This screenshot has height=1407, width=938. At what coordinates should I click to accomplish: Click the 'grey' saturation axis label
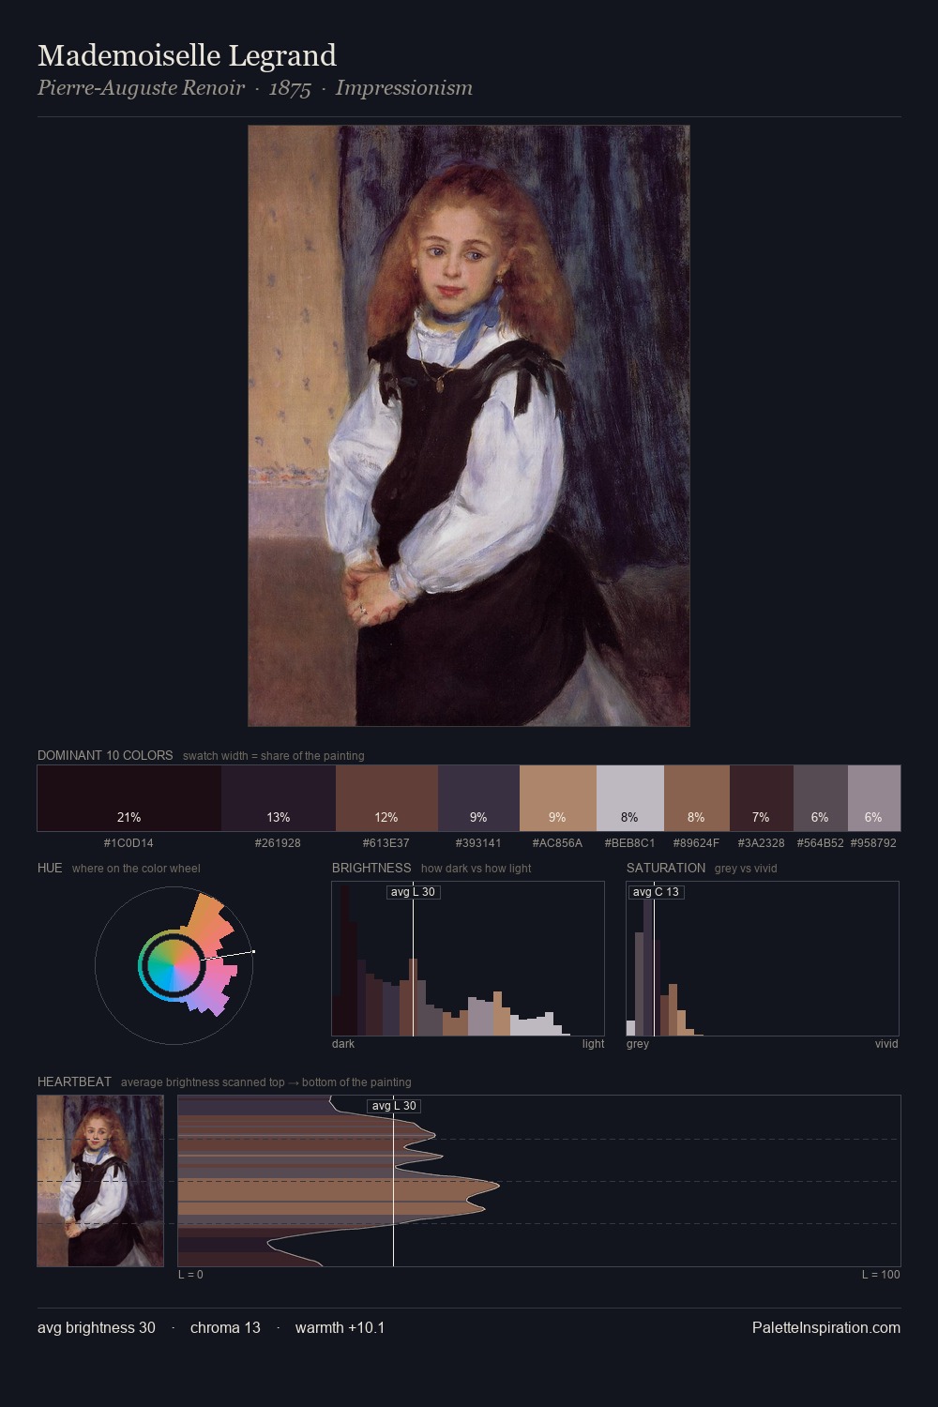[638, 1044]
